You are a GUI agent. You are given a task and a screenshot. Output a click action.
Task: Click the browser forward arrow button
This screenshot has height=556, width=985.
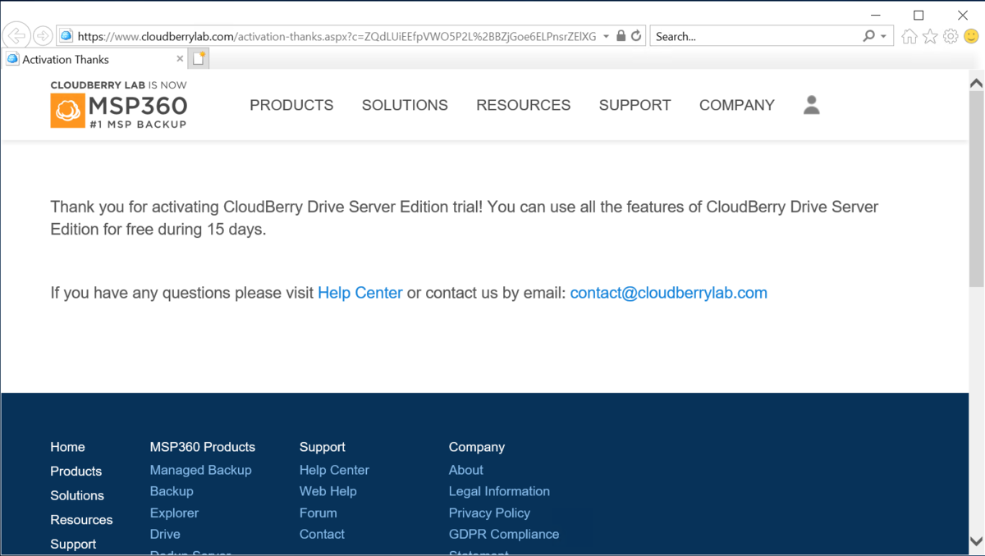tap(43, 36)
